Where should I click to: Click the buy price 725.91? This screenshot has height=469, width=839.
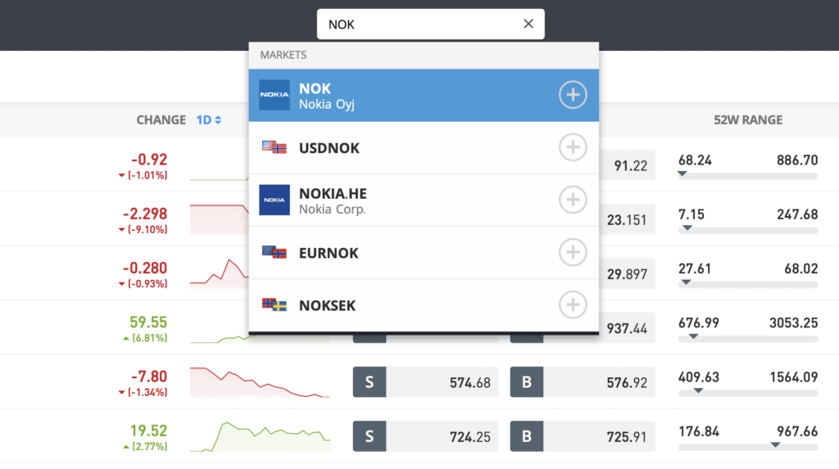point(627,437)
